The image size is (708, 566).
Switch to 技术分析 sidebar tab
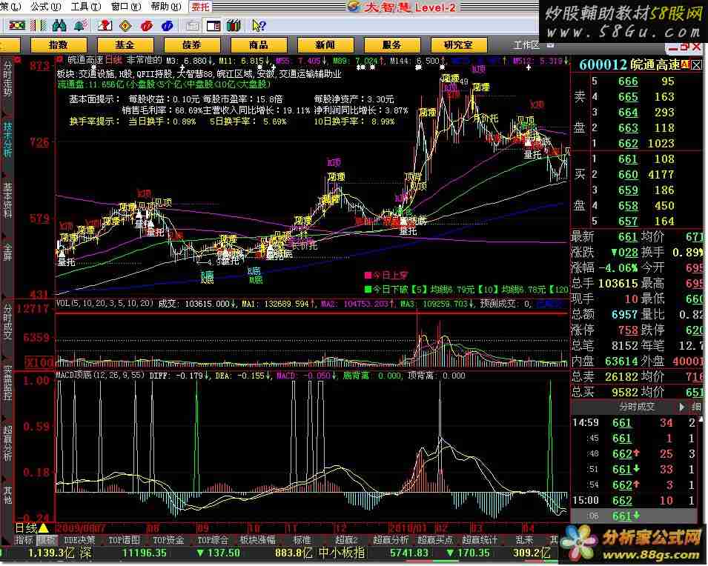(7, 138)
